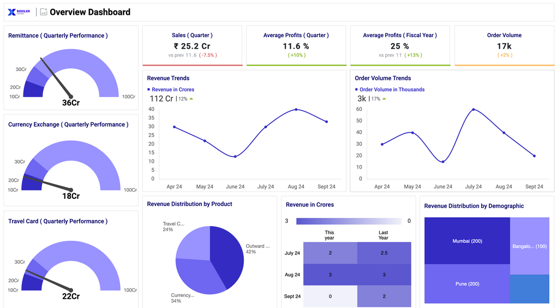Click the Revenue in Crores legend square marker
The image size is (557, 308).
(x=148, y=90)
